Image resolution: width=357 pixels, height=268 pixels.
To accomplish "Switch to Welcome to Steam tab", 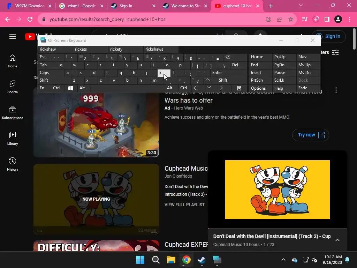I will pyautogui.click(x=185, y=6).
